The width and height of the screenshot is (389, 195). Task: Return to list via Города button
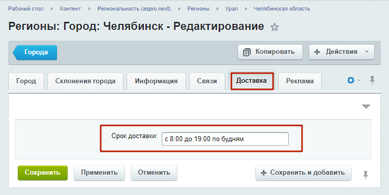click(35, 52)
